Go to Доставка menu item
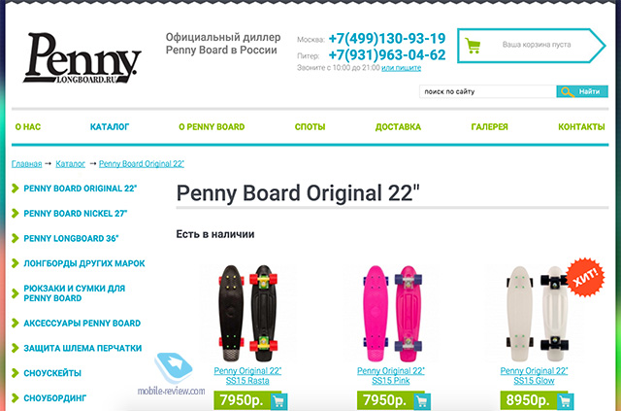621x411 pixels. pyautogui.click(x=398, y=127)
